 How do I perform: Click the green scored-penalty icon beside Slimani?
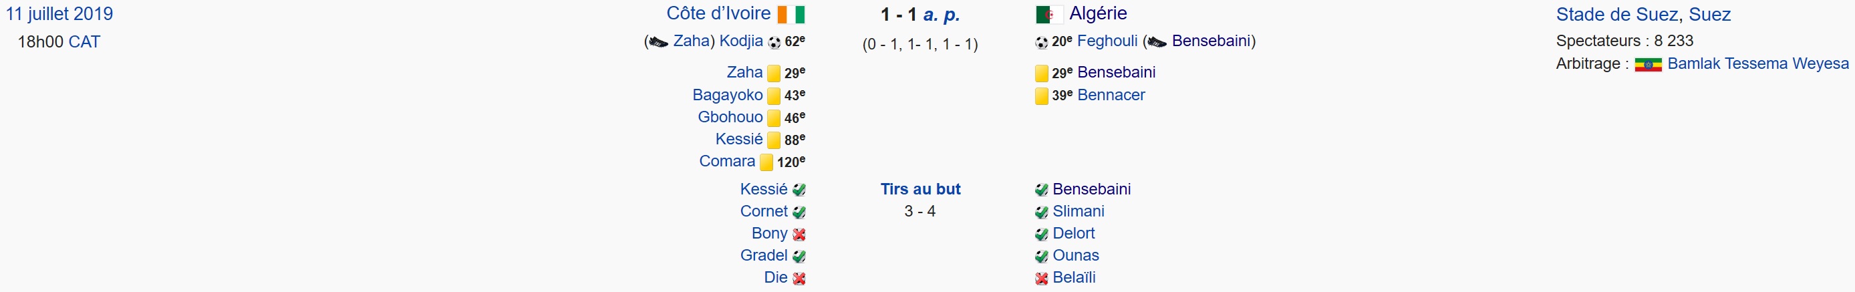1041,212
